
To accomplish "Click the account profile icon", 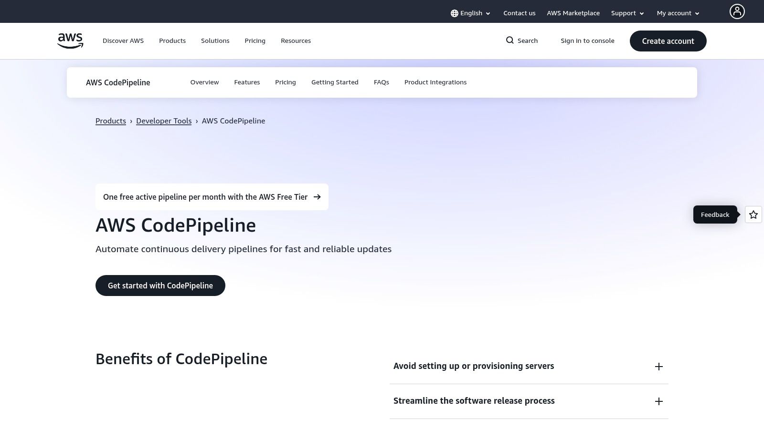I will click(737, 11).
